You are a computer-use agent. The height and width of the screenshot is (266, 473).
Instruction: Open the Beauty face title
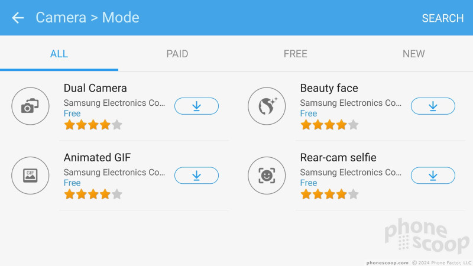click(x=329, y=88)
